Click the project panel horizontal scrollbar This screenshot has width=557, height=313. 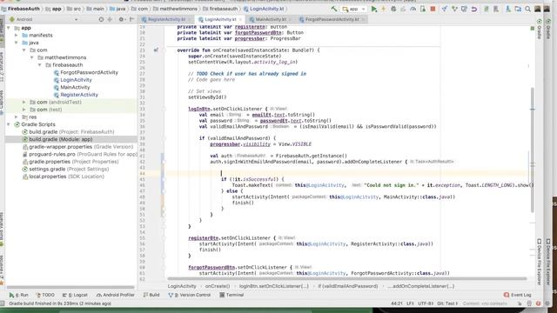70,287
